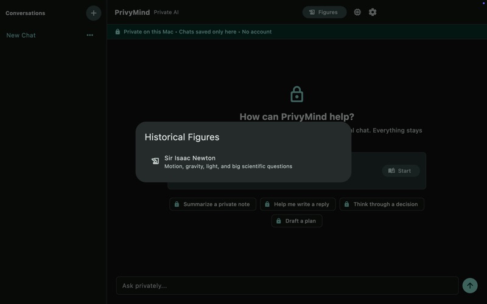Focus the Ask privately input field
Viewport: 487px width, 304px height.
tap(287, 286)
